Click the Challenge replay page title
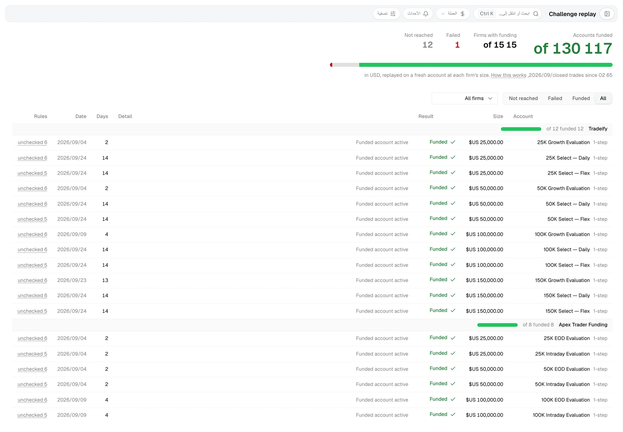 572,14
